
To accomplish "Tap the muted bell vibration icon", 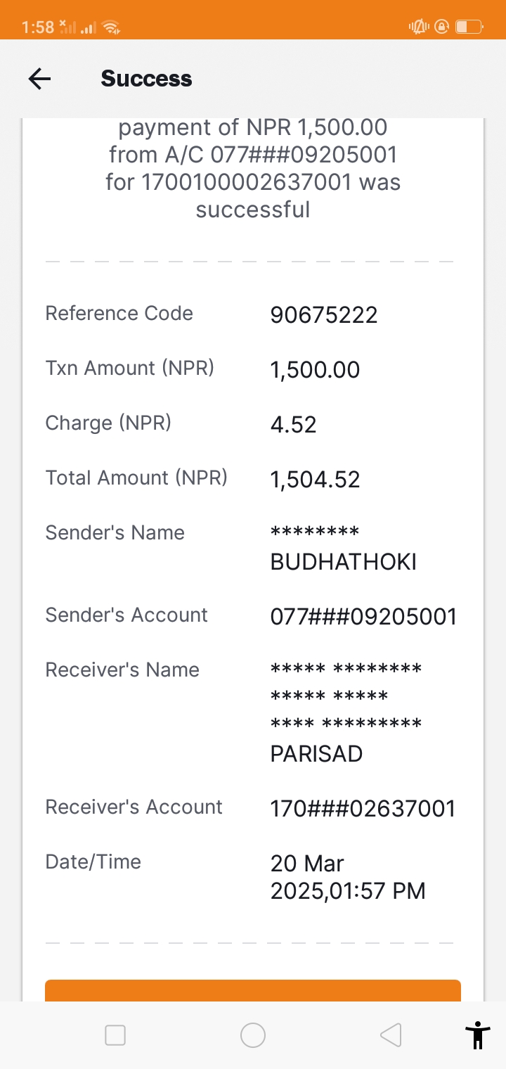I will click(x=419, y=27).
